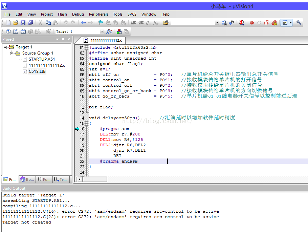Open the Peripherals menu

point(98,14)
